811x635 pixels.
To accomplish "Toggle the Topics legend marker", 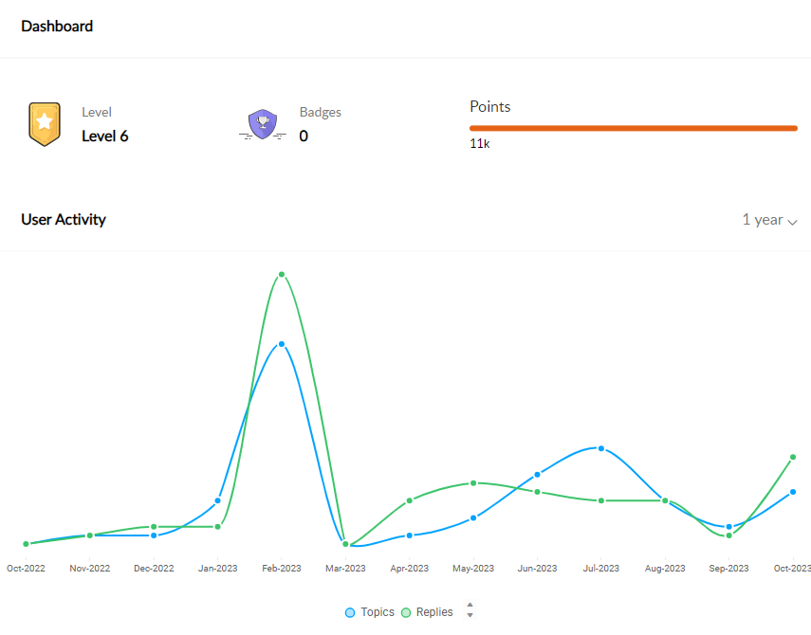I will click(350, 613).
